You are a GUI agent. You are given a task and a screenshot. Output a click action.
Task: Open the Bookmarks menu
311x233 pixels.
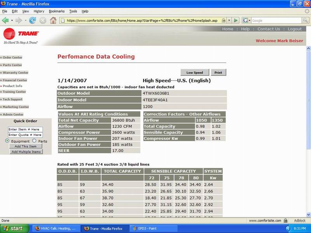coord(58,11)
